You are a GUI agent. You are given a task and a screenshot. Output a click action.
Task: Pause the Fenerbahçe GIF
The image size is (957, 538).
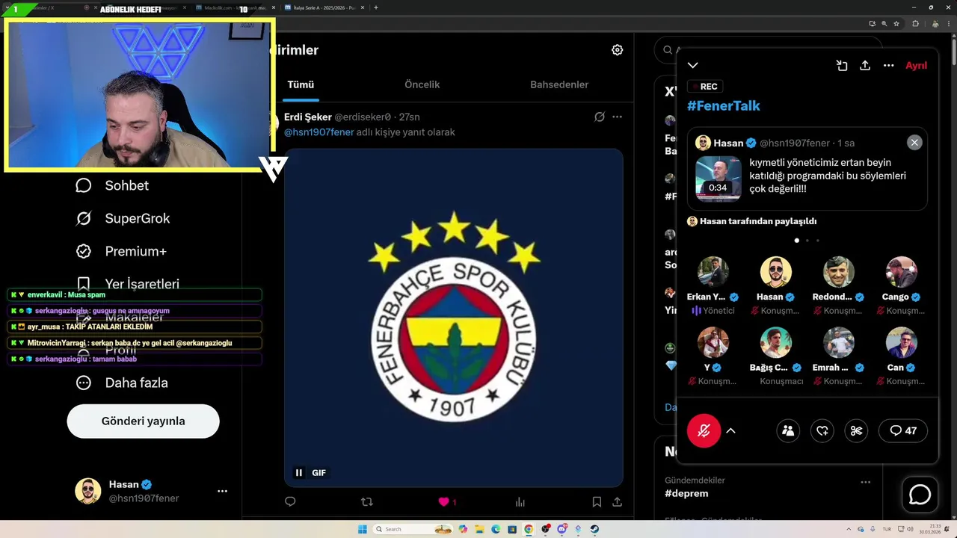299,472
